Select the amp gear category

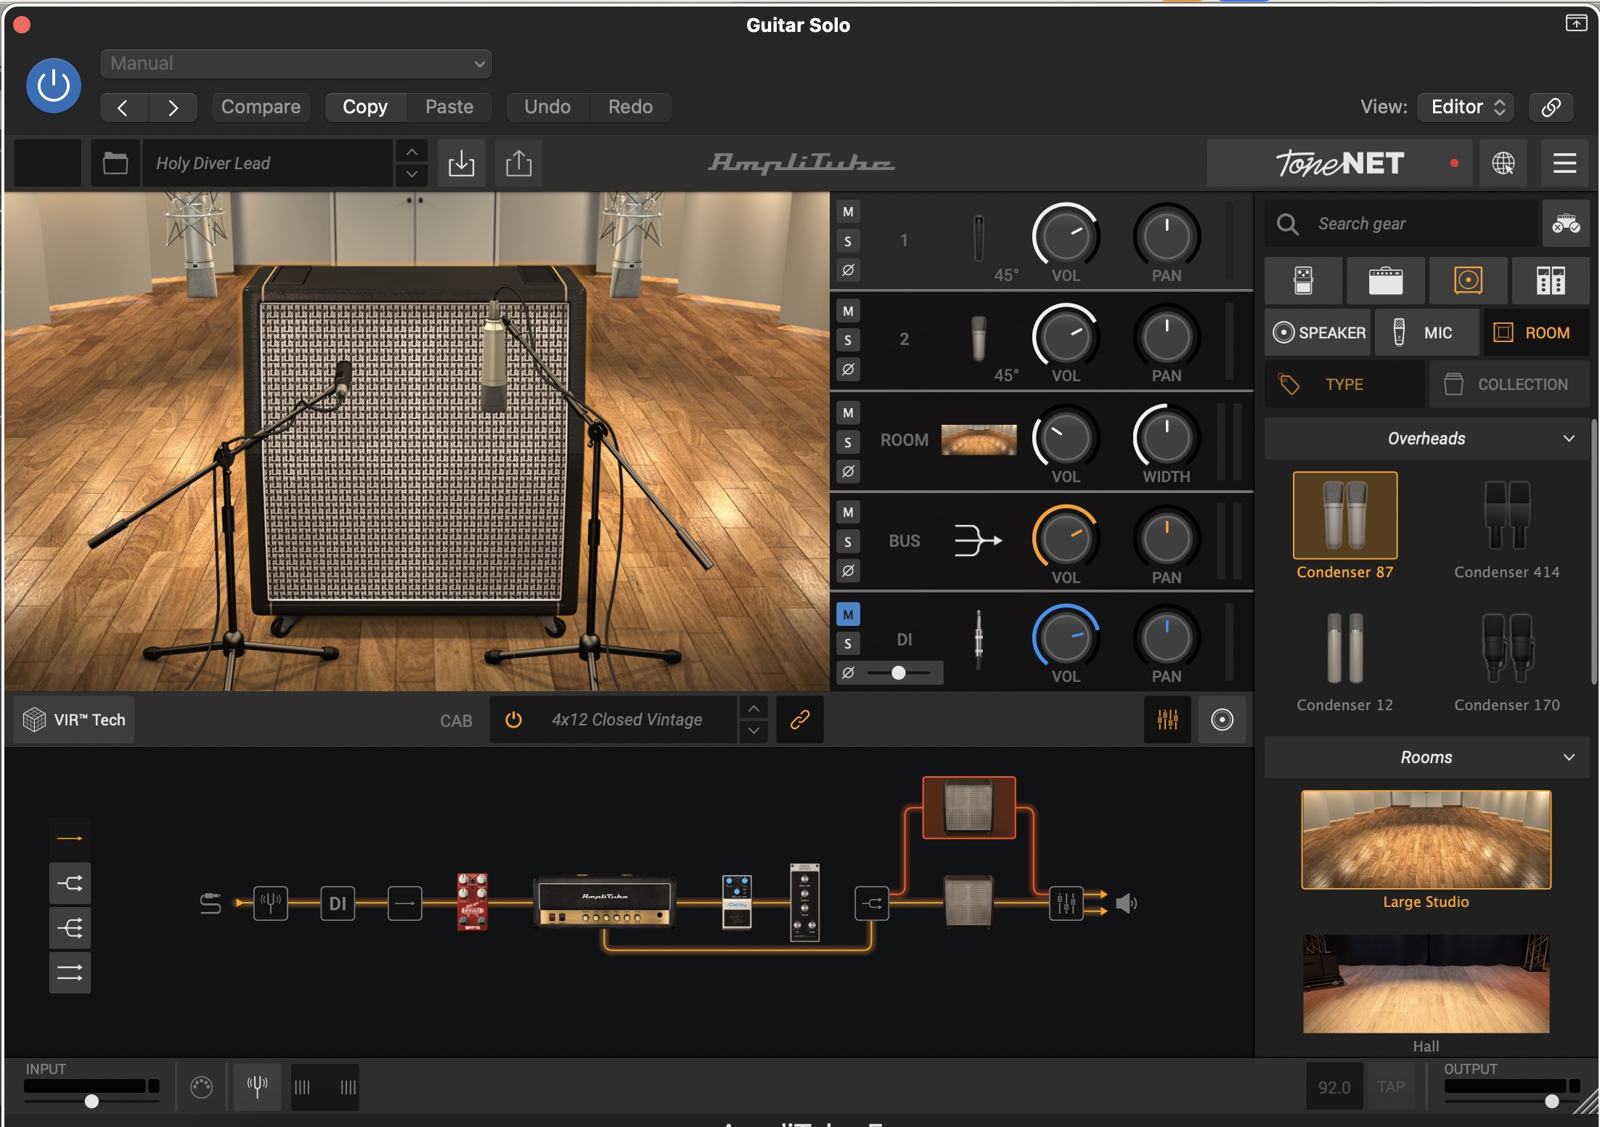point(1385,280)
